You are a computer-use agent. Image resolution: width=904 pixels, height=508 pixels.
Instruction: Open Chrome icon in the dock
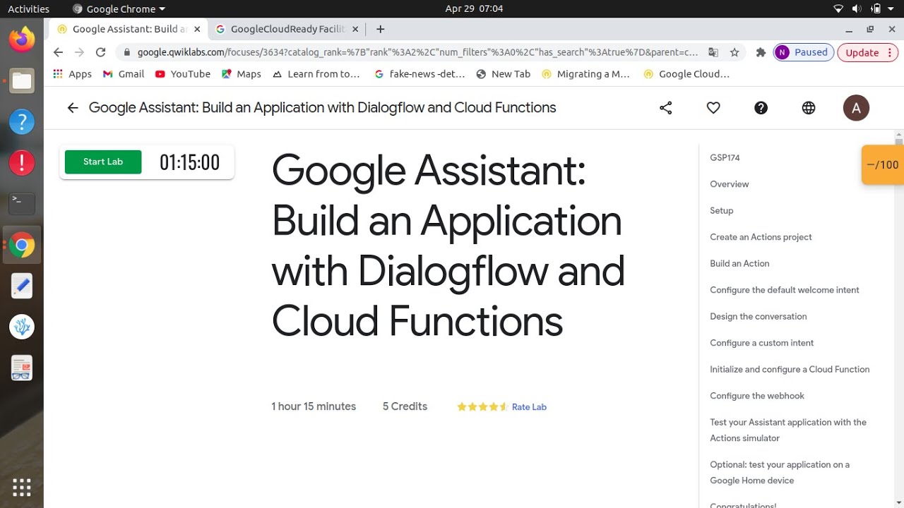(x=22, y=245)
